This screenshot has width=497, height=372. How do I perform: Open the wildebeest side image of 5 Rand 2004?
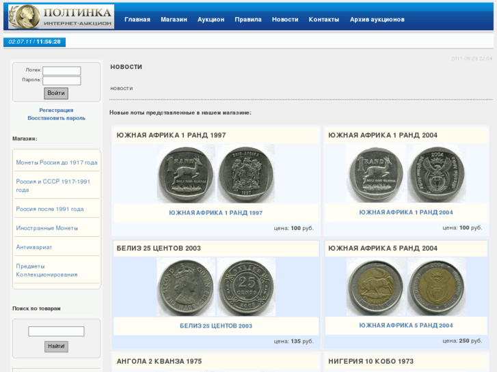point(375,287)
